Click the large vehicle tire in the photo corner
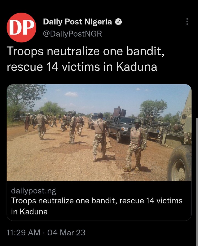Viewport: 198px width, 246px height. (x=179, y=163)
